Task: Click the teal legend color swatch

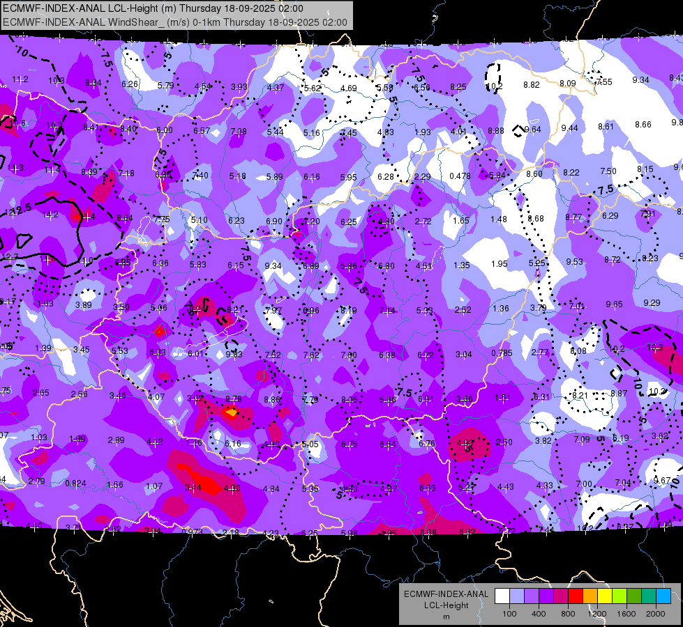Action: pyautogui.click(x=649, y=596)
